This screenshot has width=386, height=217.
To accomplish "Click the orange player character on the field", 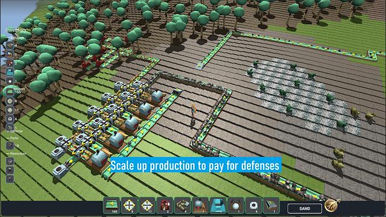I will (193, 110).
